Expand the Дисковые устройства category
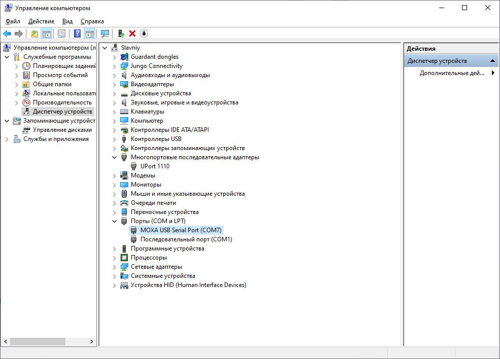 pos(114,94)
